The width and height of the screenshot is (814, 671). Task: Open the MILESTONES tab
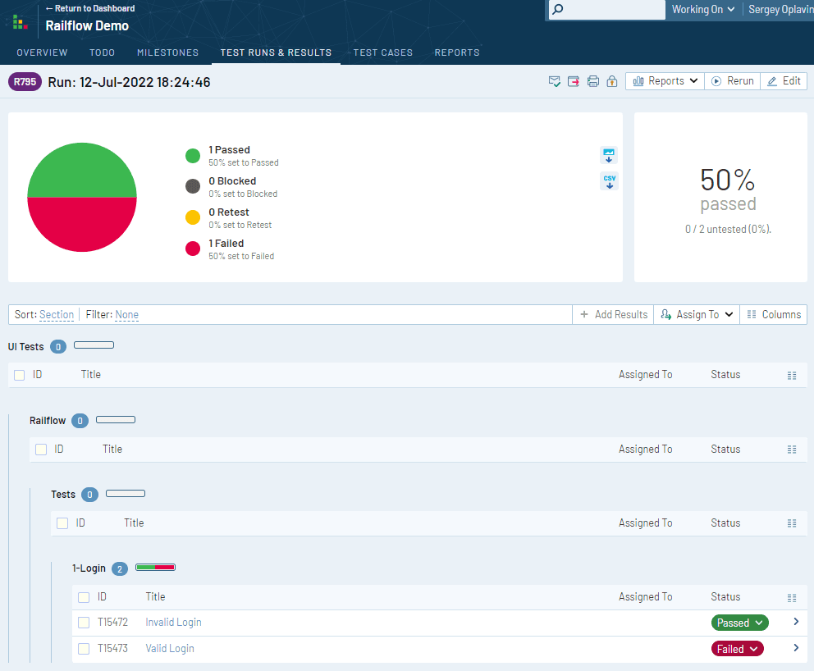pos(167,52)
